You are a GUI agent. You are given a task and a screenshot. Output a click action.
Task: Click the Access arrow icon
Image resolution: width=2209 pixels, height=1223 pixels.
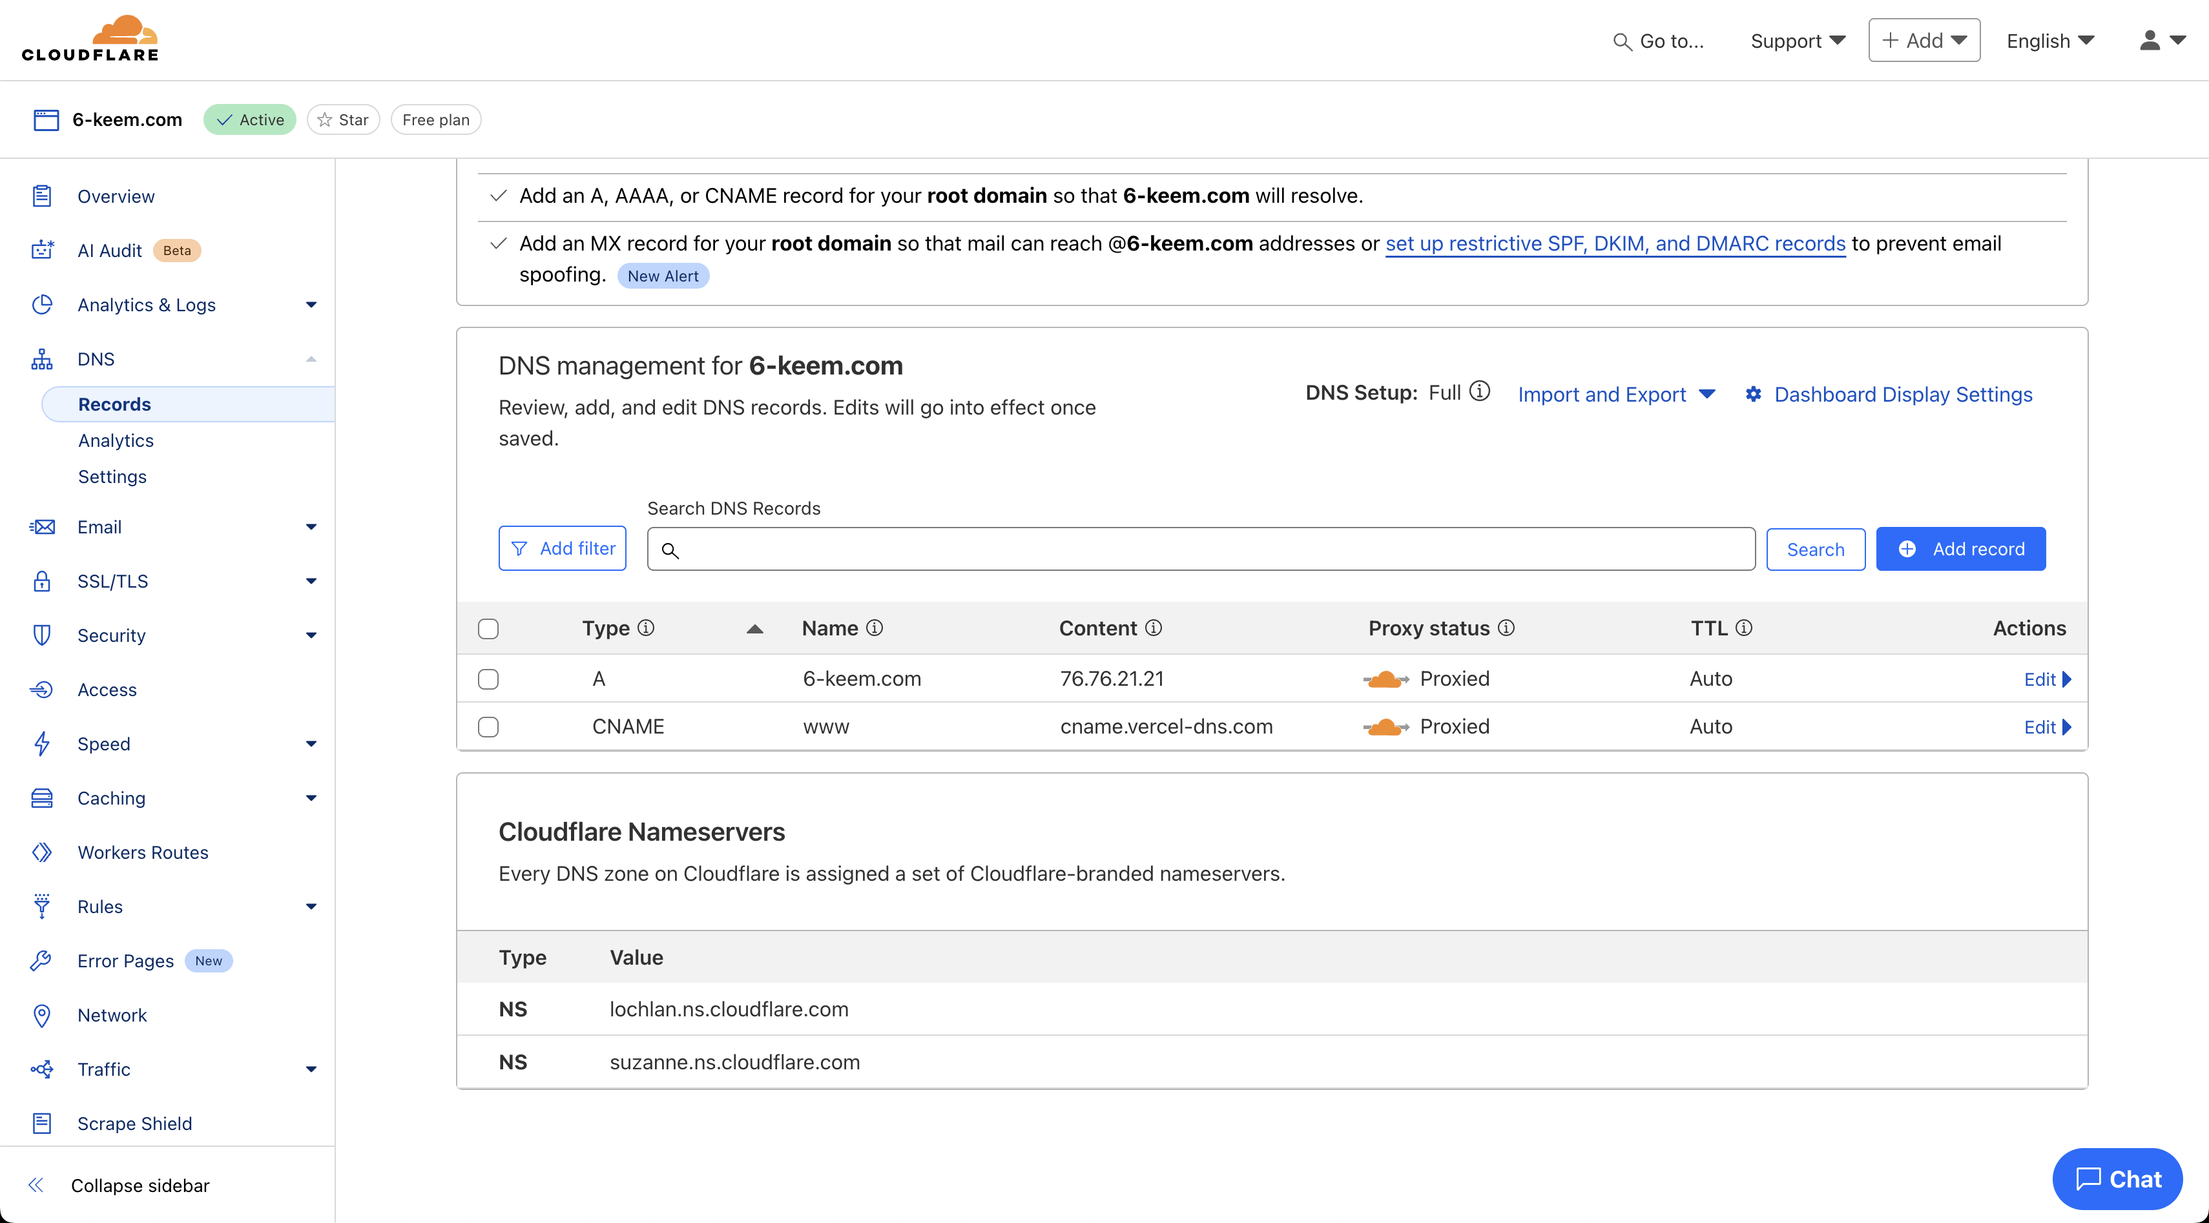[42, 690]
